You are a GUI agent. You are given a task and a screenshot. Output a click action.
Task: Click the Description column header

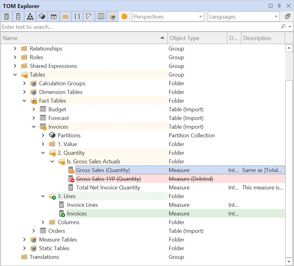click(263, 38)
